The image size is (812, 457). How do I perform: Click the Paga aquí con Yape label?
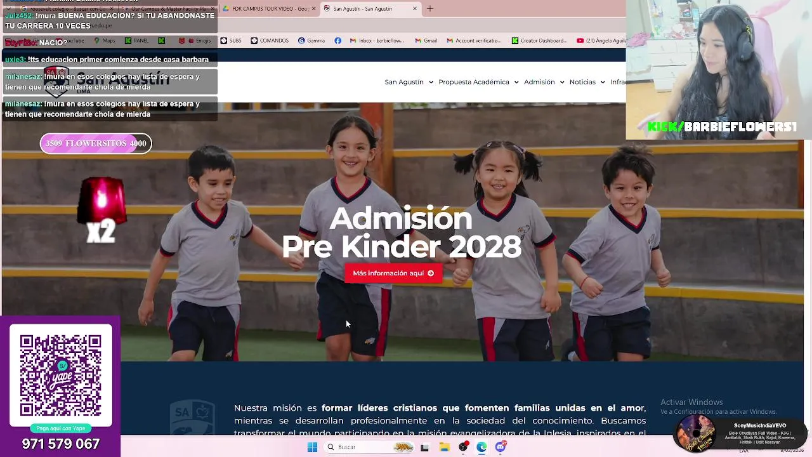click(60, 428)
